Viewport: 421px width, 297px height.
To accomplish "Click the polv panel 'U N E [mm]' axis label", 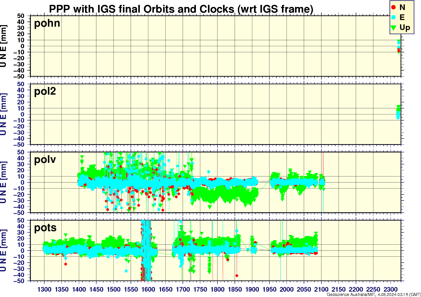I will (x=3, y=182).
